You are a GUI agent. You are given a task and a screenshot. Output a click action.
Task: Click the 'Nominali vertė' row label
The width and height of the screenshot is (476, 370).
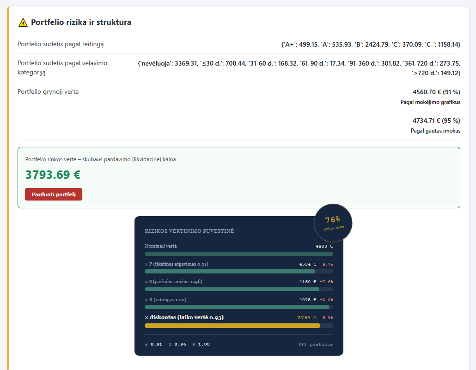161,246
